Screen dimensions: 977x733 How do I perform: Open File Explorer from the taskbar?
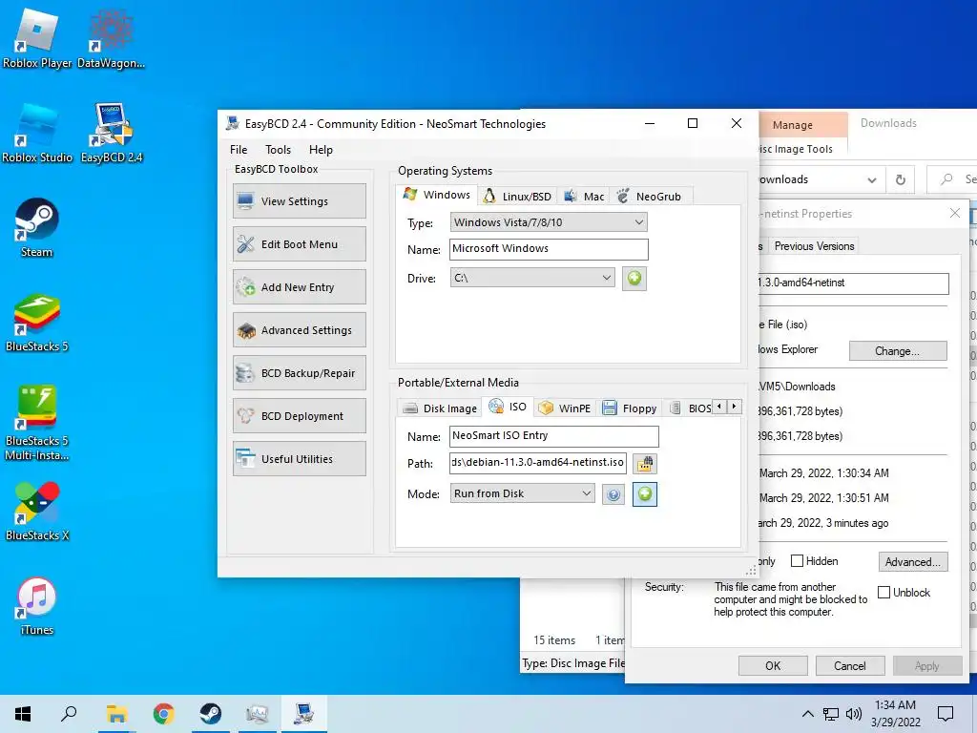tap(116, 714)
